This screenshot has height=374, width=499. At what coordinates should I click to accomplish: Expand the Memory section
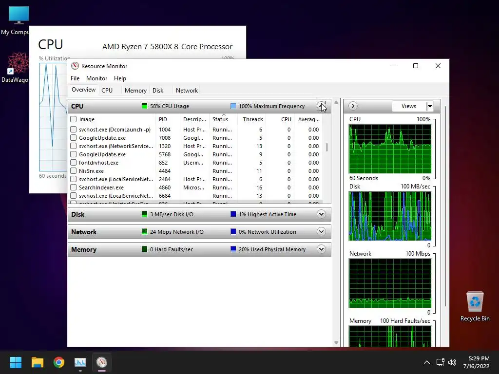point(321,249)
